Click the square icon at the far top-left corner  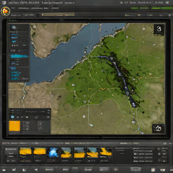(x=4, y=2)
